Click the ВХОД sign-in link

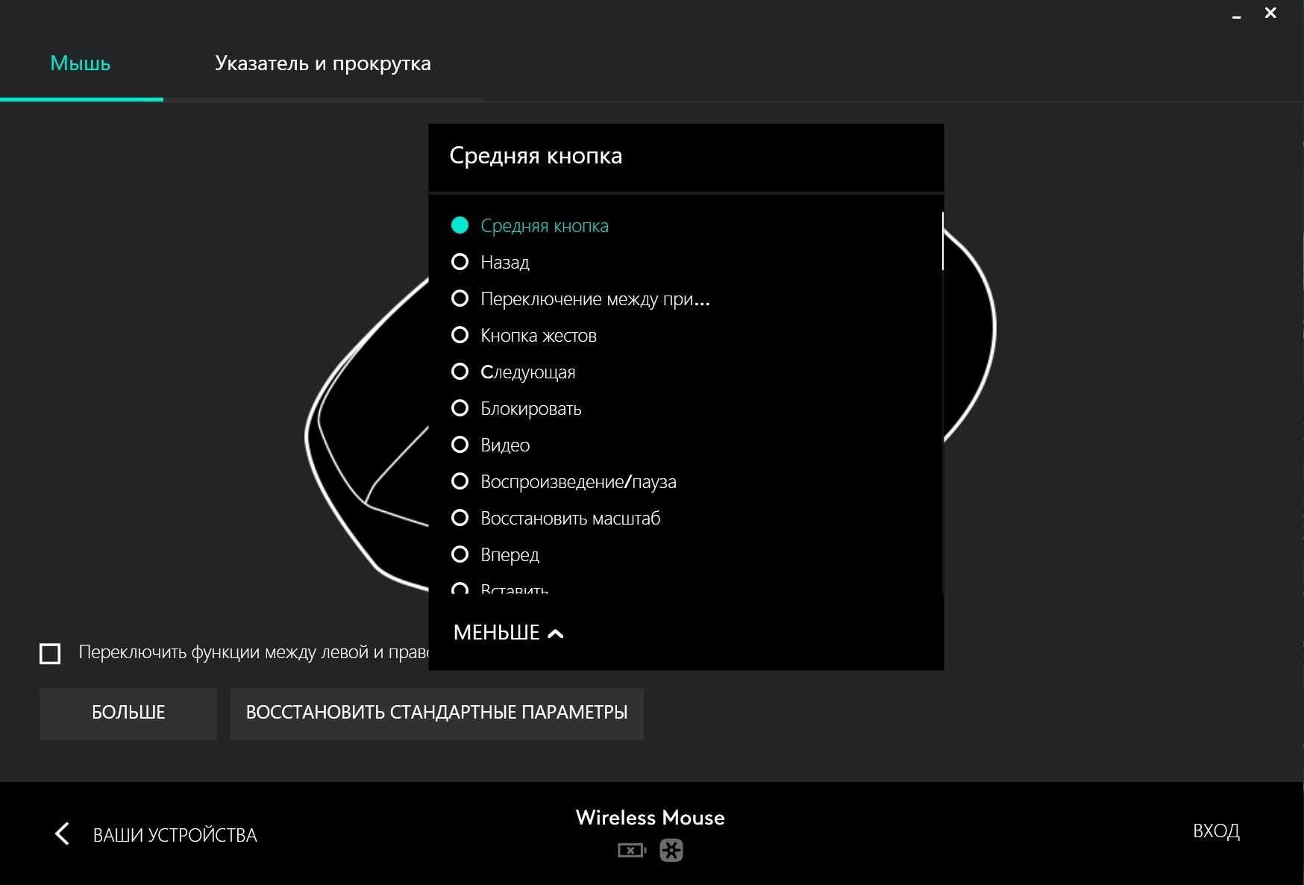tap(1216, 831)
